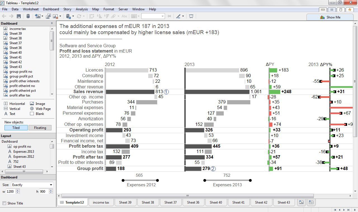Open the Worksheet menu
This screenshot has height=212, width=358.
coord(31,9)
